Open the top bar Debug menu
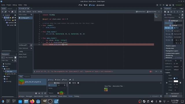This screenshot has height=104, width=185. click(15, 5)
